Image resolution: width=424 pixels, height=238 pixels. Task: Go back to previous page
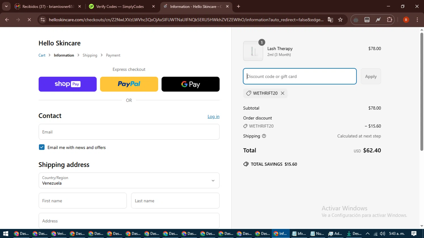(7, 20)
